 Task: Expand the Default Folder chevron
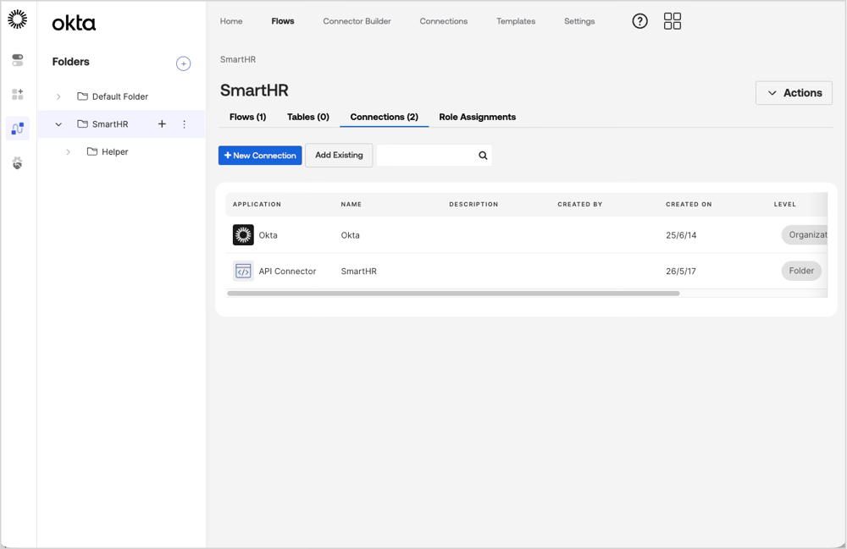58,96
